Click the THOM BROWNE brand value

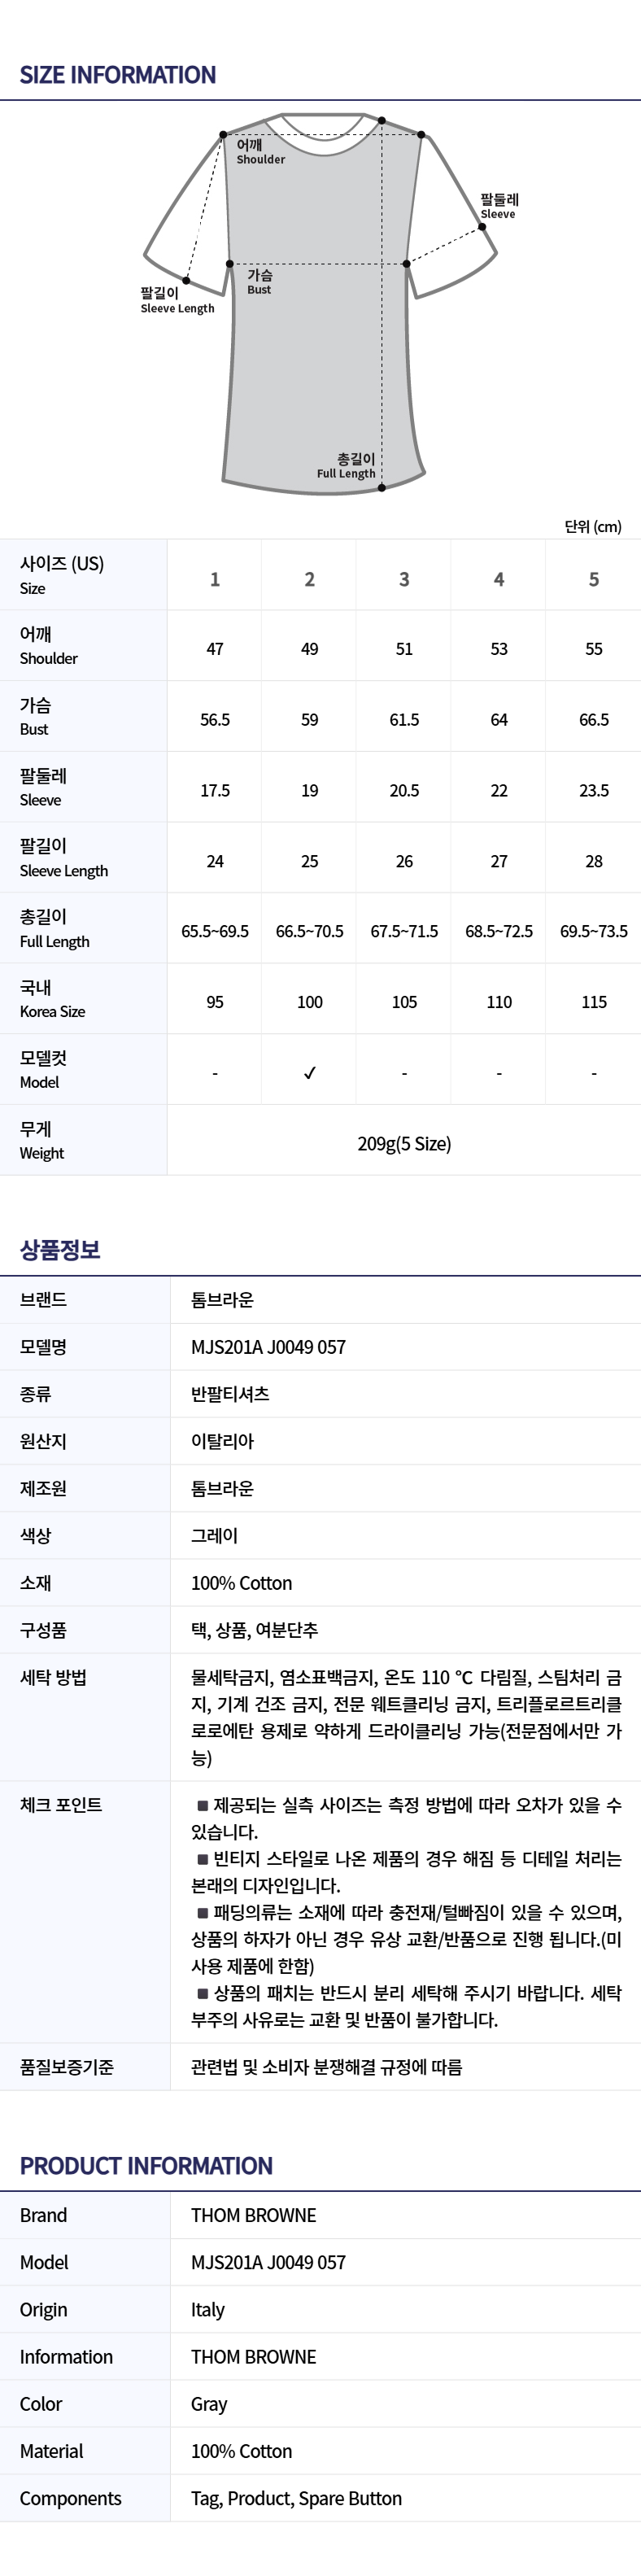coord(253,2214)
